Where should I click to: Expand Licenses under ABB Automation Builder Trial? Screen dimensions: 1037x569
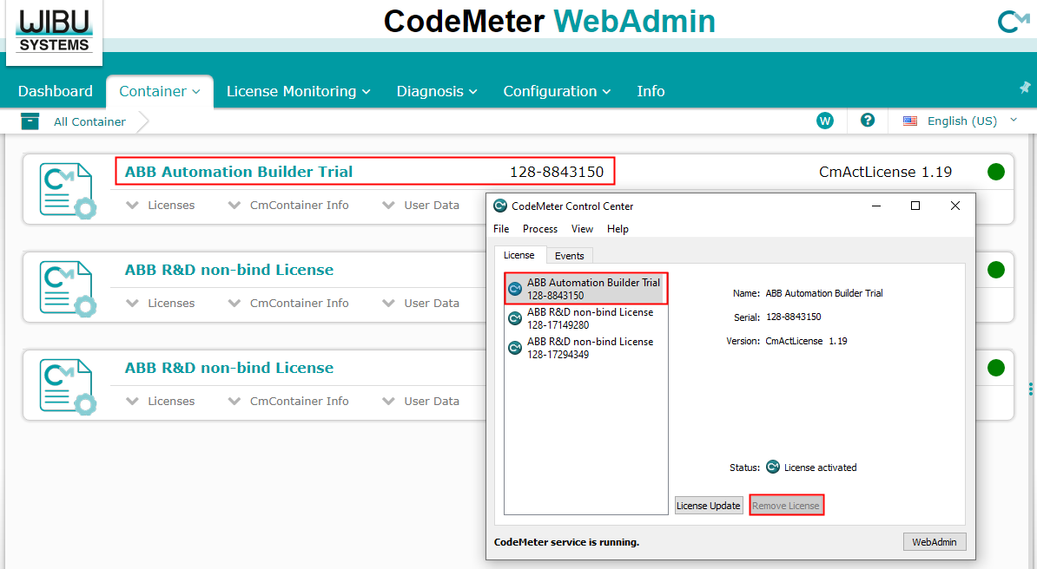coord(161,205)
